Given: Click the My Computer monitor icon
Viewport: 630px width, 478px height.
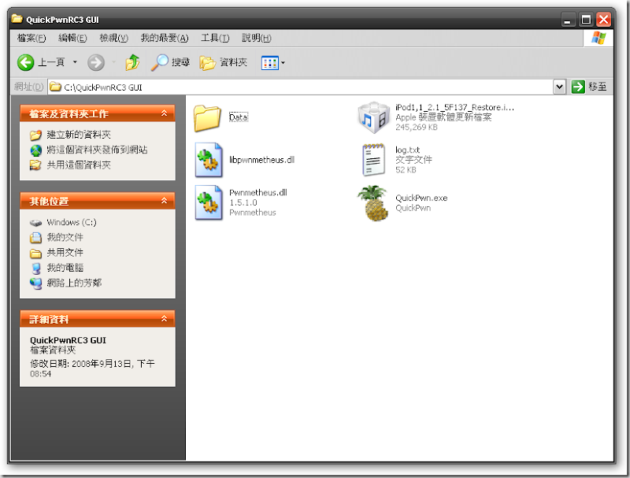Looking at the screenshot, I should pos(35,269).
